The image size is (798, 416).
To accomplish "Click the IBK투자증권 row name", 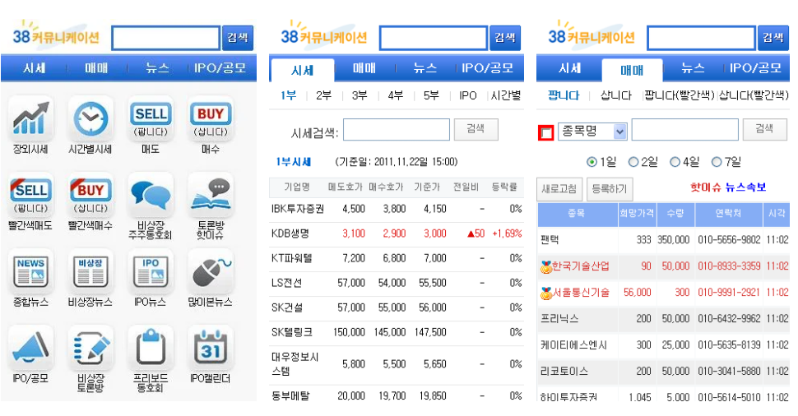I will 298,209.
